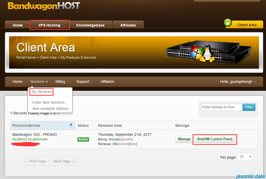Switch to the Knowledgebase tab
This screenshot has height=179, width=266.
[90, 25]
